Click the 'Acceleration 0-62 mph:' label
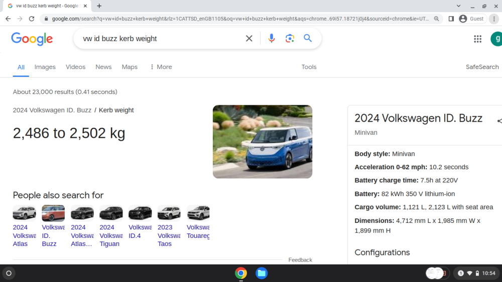502x282 pixels. pos(391,167)
